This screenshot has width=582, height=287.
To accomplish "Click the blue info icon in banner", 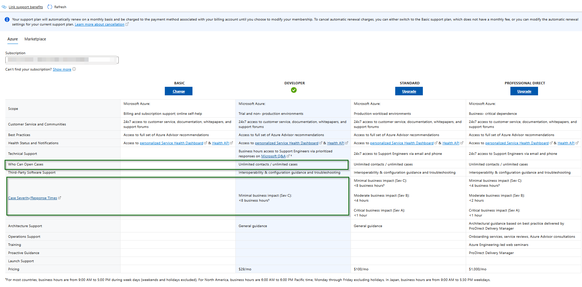I will tap(7, 19).
